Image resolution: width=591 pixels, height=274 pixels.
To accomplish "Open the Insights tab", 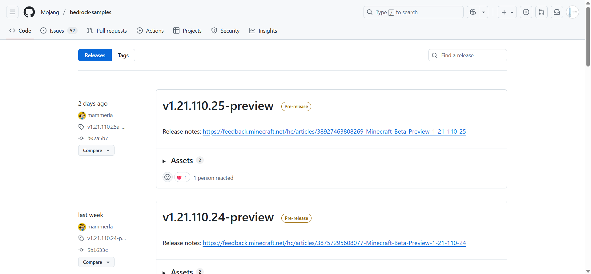I will pyautogui.click(x=263, y=31).
